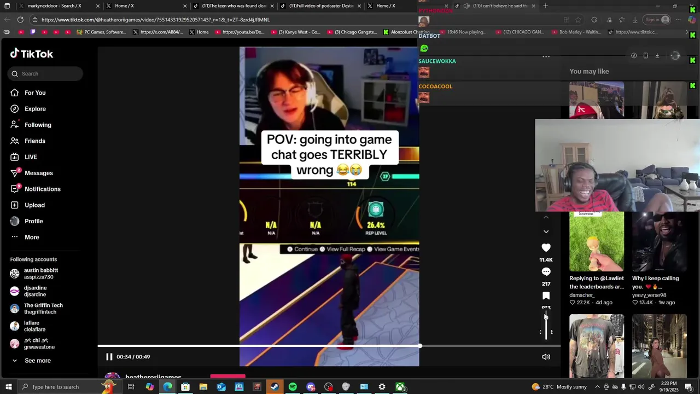The width and height of the screenshot is (700, 394).
Task: Open Microsoft Store from taskbar
Action: [185, 387]
